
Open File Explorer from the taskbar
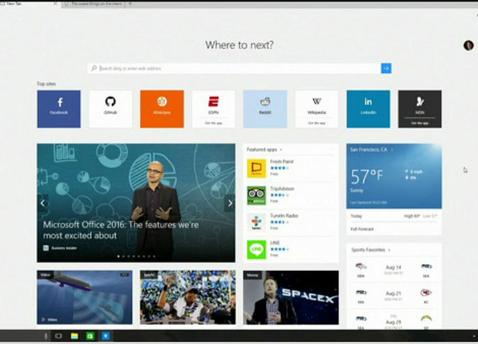pos(74,335)
